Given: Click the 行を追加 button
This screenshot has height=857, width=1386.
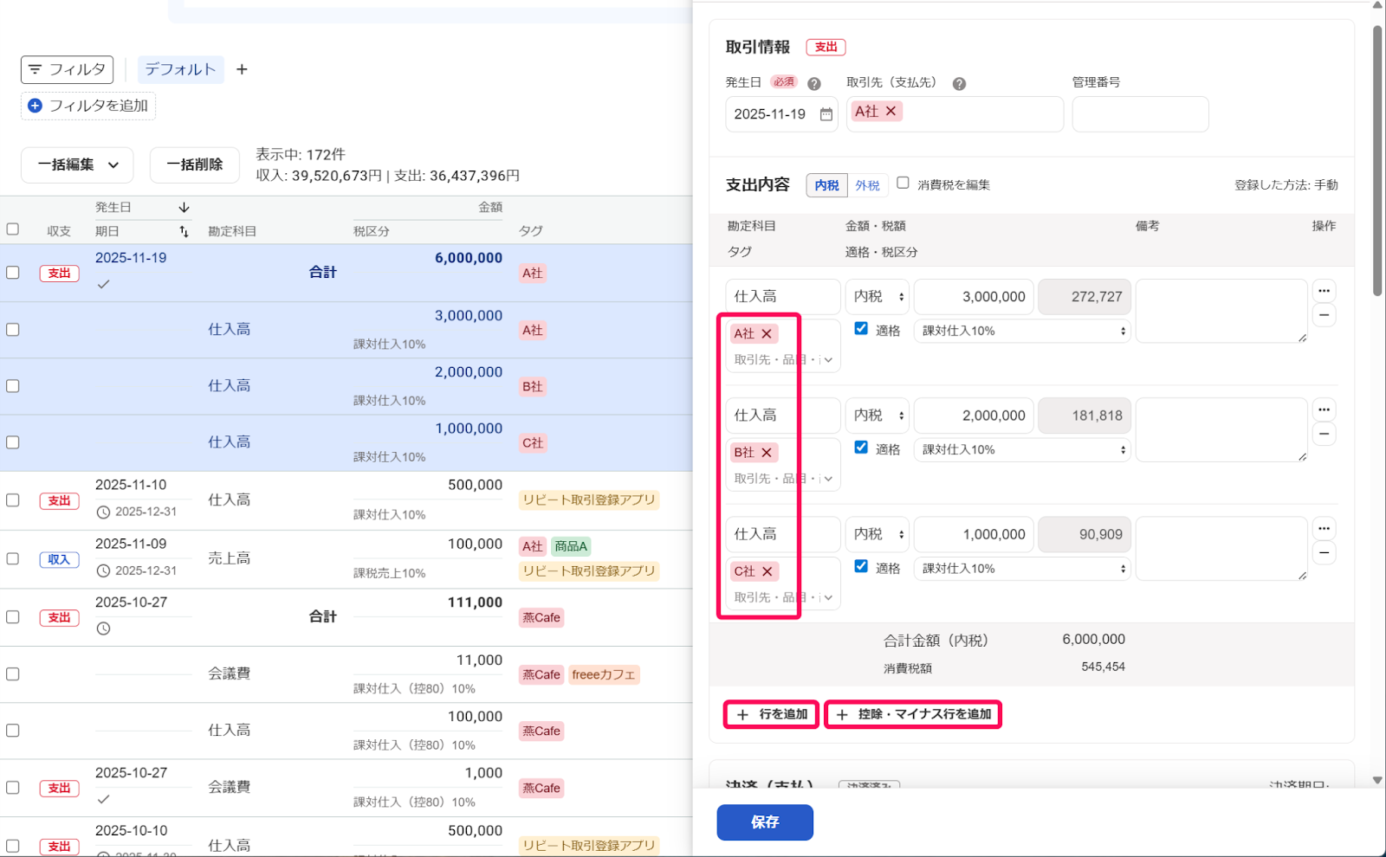Looking at the screenshot, I should coord(770,714).
